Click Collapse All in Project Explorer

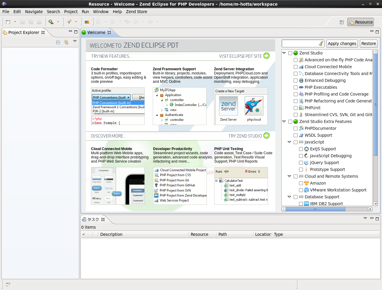(58, 43)
